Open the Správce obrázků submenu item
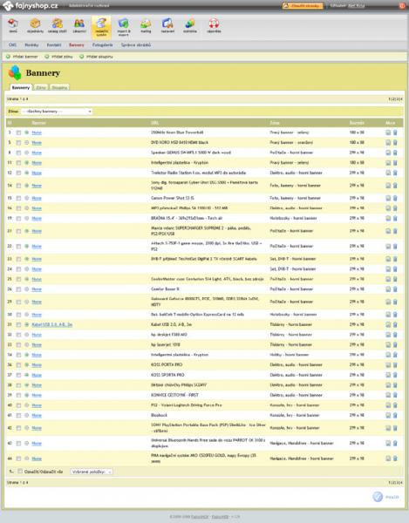Image resolution: width=409 pixels, height=523 pixels. click(136, 44)
